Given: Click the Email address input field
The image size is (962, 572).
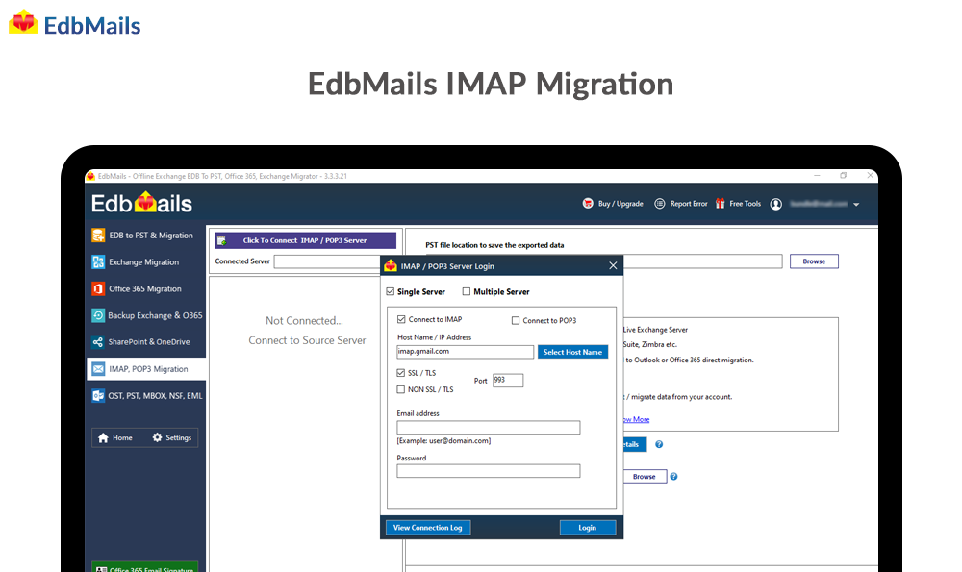Looking at the screenshot, I should pyautogui.click(x=489, y=427).
